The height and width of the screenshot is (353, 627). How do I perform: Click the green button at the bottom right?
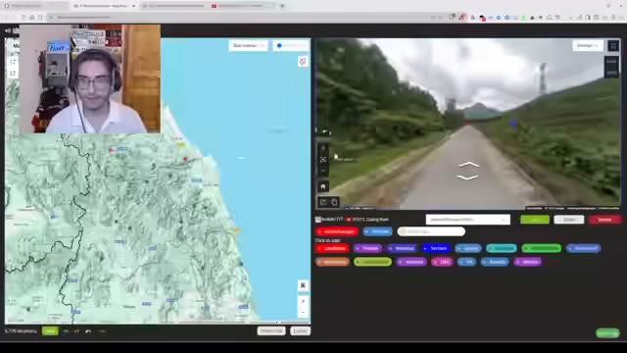(607, 333)
